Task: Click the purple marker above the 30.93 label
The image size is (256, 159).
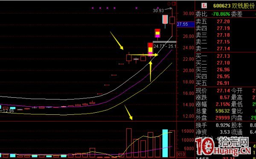Action: click(158, 8)
